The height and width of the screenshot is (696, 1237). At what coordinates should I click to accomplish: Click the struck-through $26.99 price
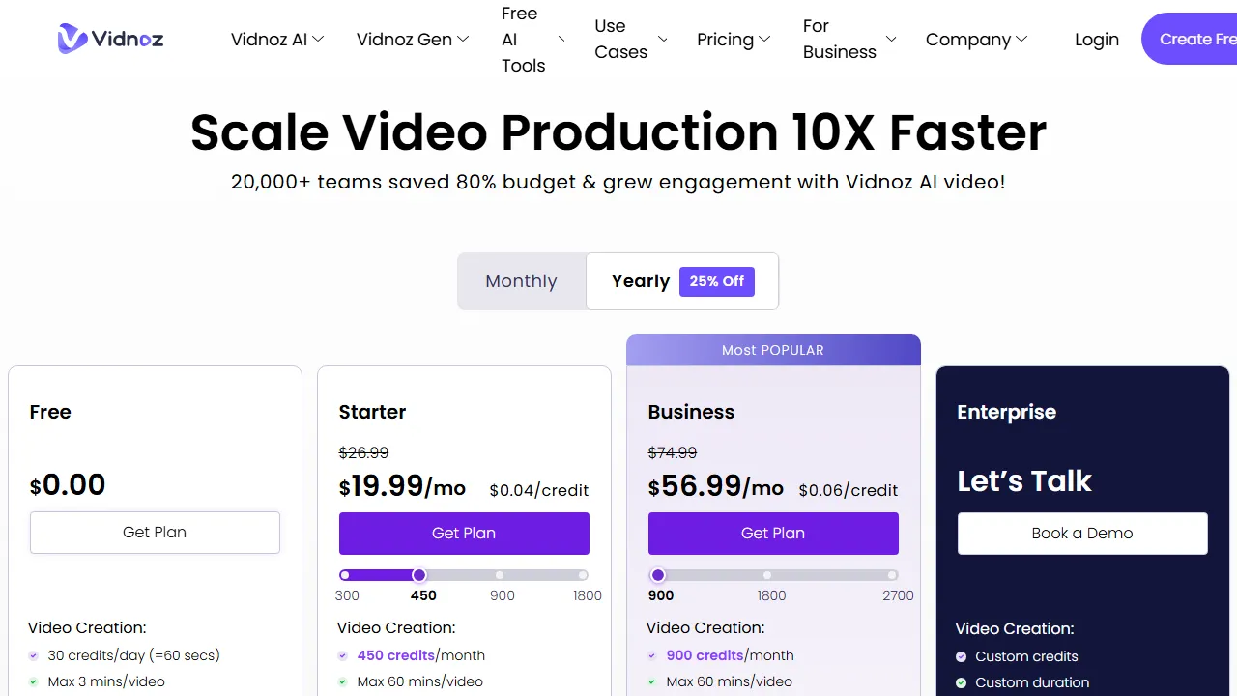(363, 452)
